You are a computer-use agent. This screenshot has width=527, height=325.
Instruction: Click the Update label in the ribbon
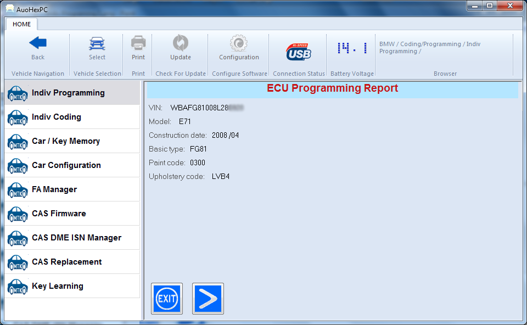click(x=181, y=58)
